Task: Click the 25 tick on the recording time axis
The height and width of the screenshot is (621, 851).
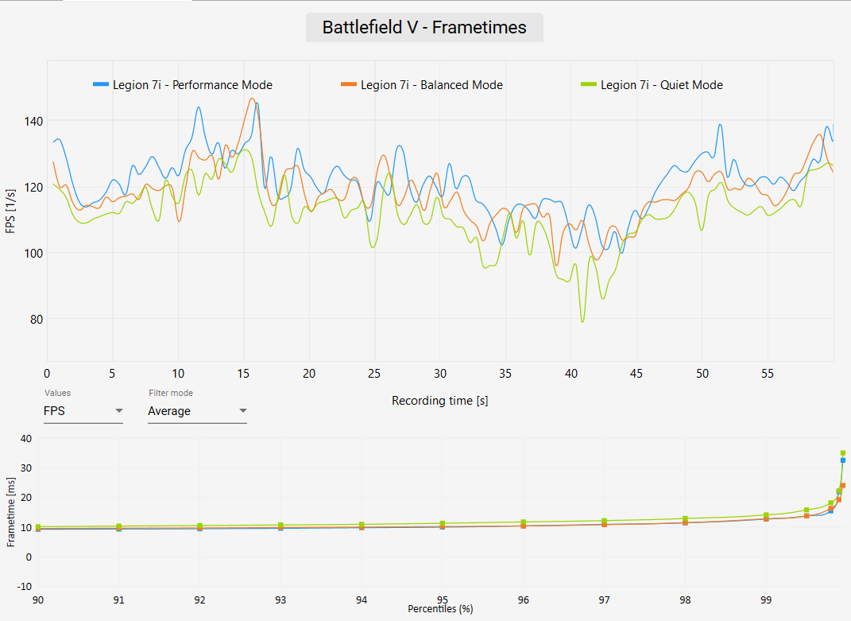Action: tap(374, 374)
